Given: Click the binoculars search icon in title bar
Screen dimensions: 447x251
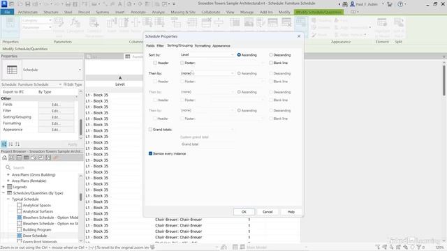Looking at the screenshot, I should click(345, 4).
